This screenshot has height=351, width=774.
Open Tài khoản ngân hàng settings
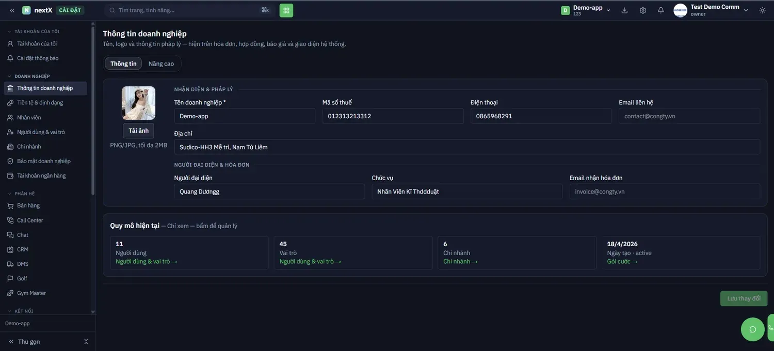[x=45, y=176]
